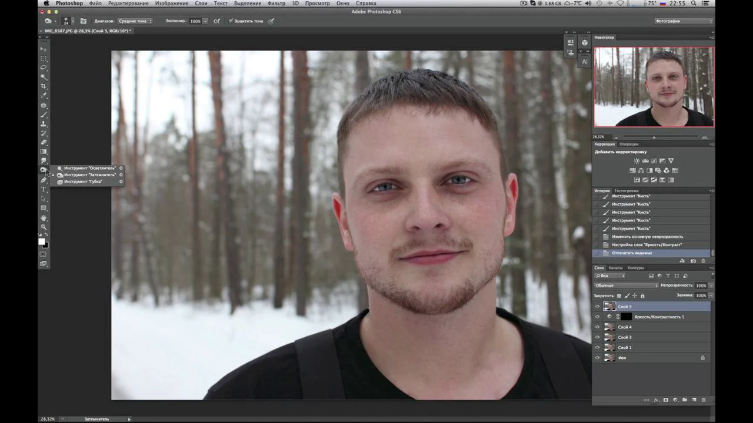Select the Gradient tool
The height and width of the screenshot is (423, 753).
(x=44, y=152)
